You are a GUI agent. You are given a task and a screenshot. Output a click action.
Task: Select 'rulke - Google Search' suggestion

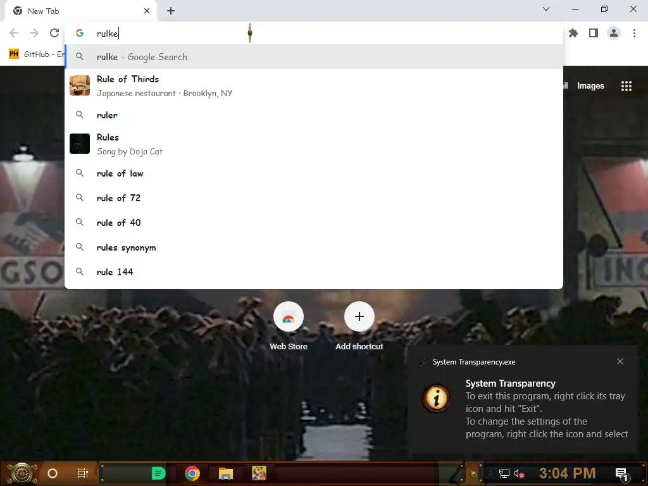[314, 57]
